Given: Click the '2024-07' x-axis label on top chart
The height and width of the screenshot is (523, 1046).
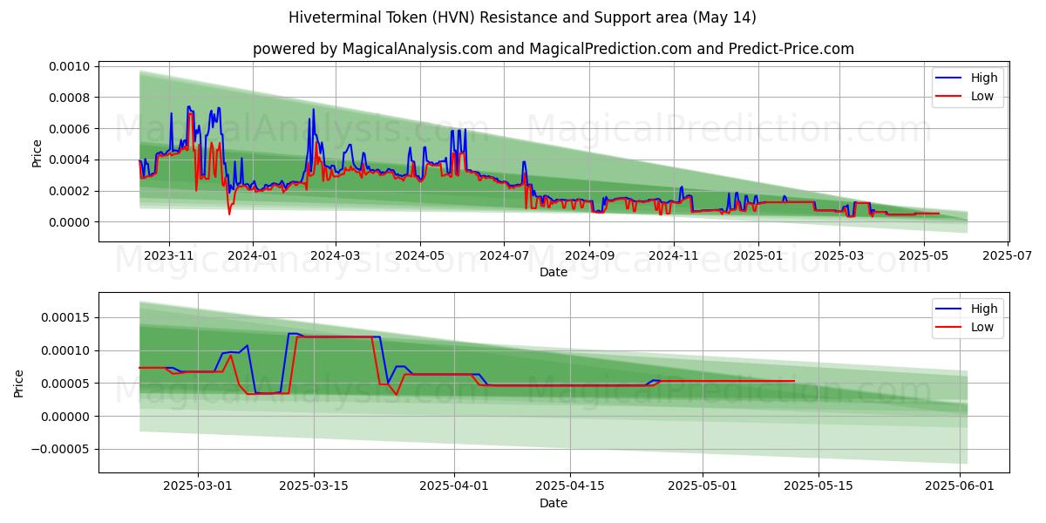Looking at the screenshot, I should pyautogui.click(x=504, y=255).
